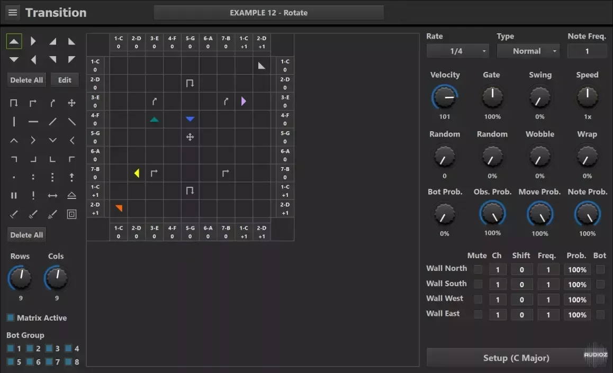Open the Rate 1/4 dropdown

tap(458, 51)
